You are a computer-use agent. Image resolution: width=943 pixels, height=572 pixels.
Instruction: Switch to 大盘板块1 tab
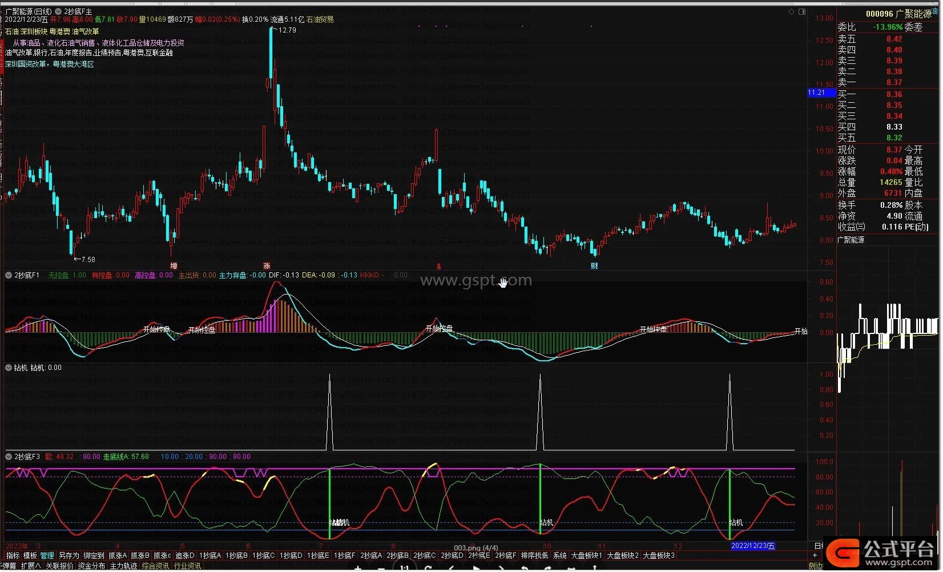pyautogui.click(x=587, y=556)
